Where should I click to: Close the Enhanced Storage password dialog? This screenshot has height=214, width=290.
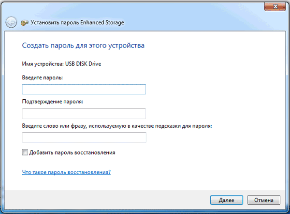click(x=275, y=7)
